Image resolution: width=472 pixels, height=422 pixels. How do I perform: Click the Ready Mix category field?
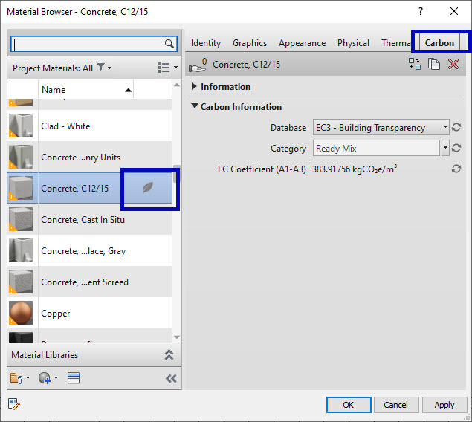[376, 148]
